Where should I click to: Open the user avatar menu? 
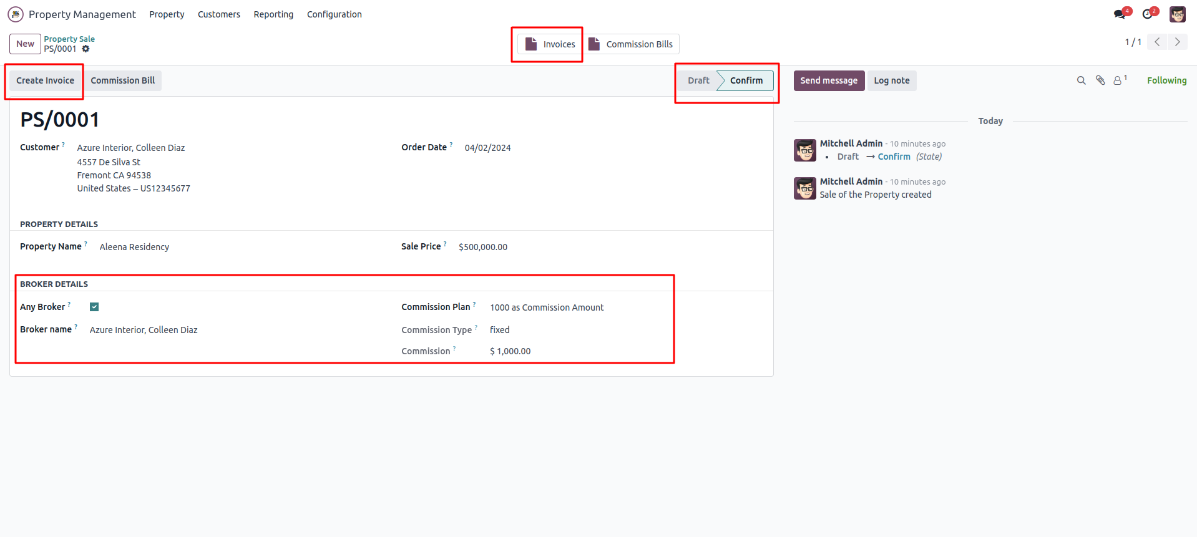[1177, 14]
